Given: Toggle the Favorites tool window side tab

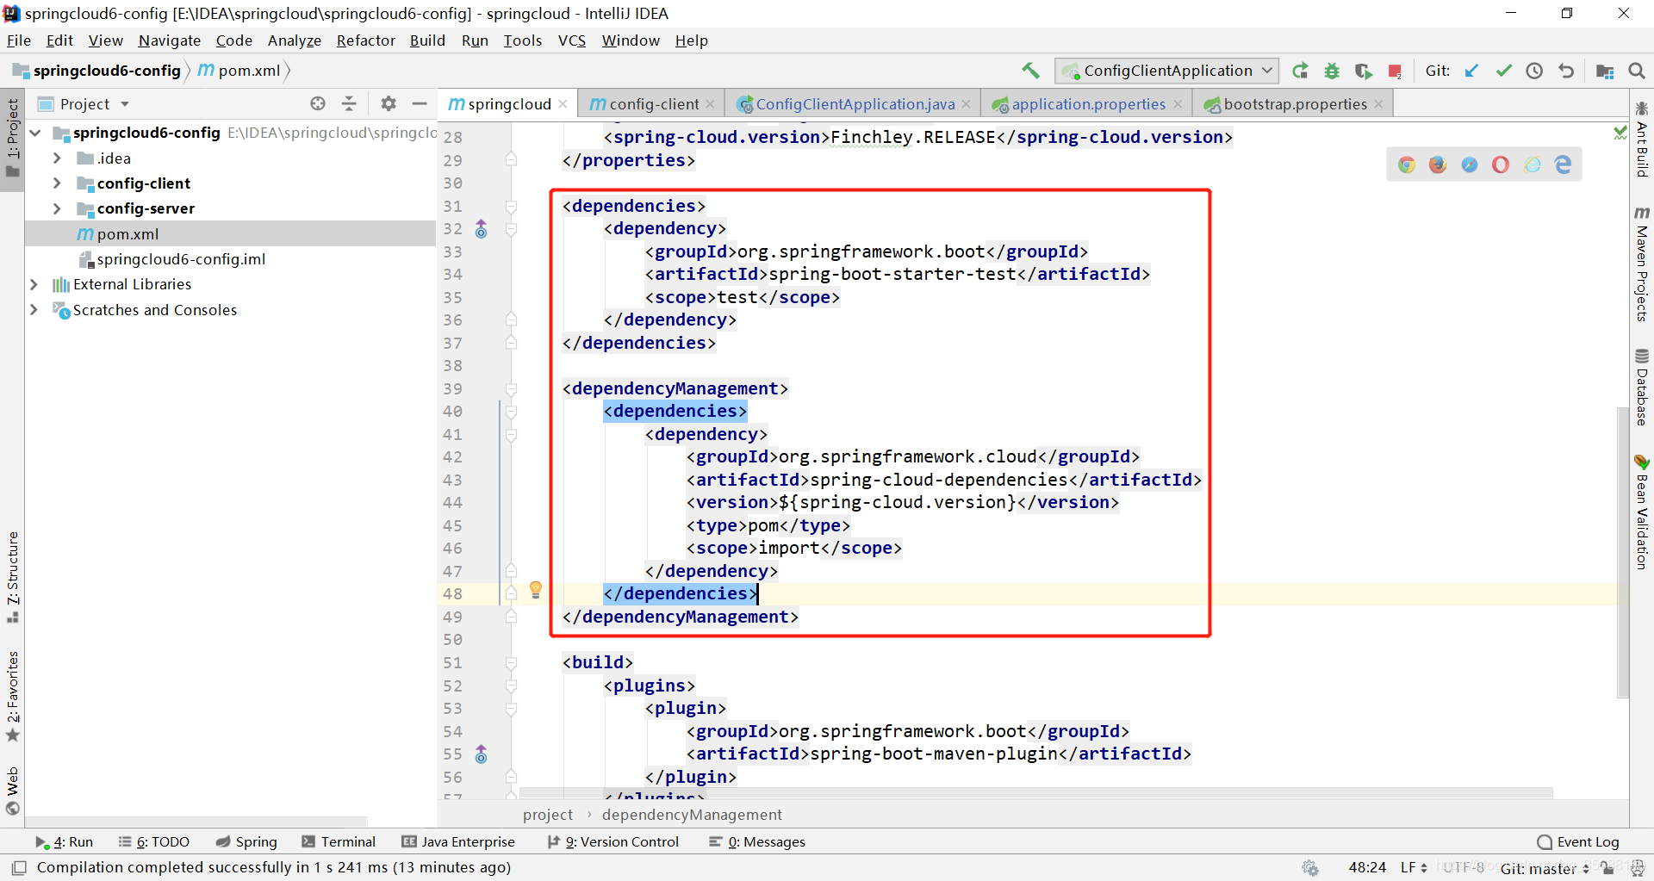Looking at the screenshot, I should click(x=12, y=696).
